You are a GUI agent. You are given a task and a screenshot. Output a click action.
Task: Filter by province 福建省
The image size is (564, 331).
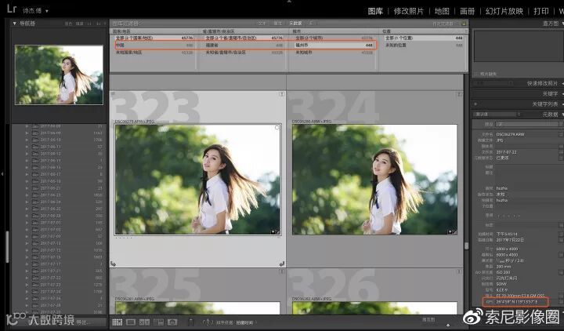point(244,45)
